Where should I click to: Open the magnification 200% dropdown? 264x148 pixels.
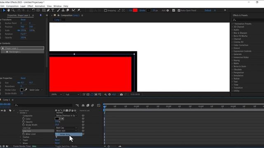(56, 95)
